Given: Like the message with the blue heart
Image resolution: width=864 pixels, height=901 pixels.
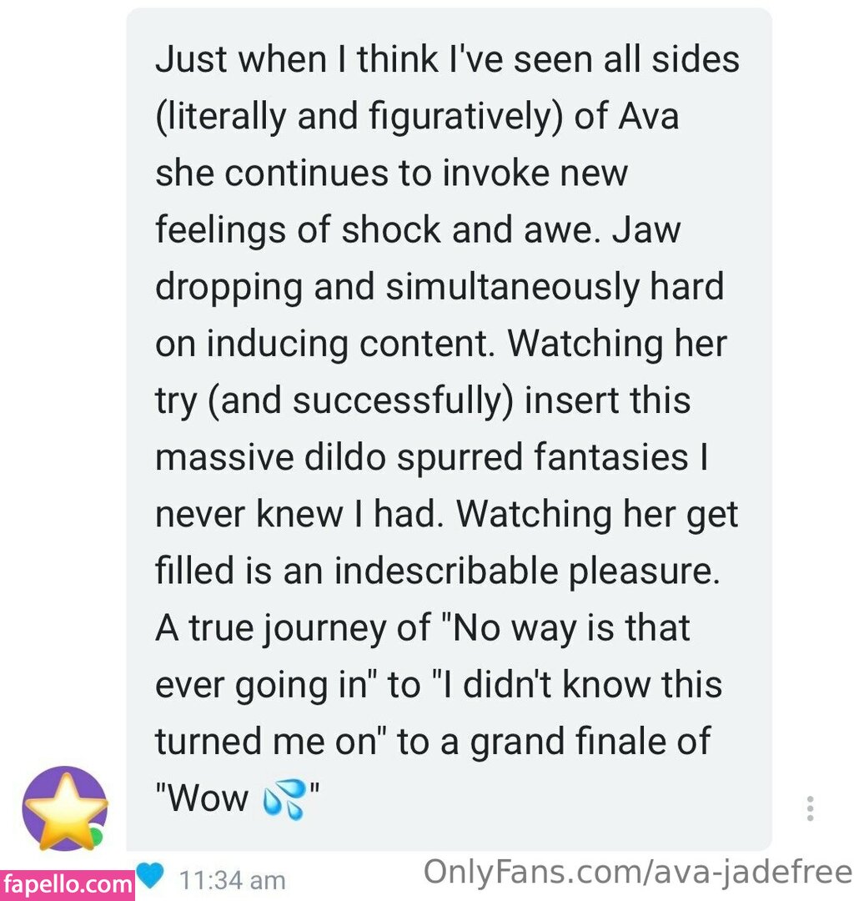Looking at the screenshot, I should click(150, 876).
